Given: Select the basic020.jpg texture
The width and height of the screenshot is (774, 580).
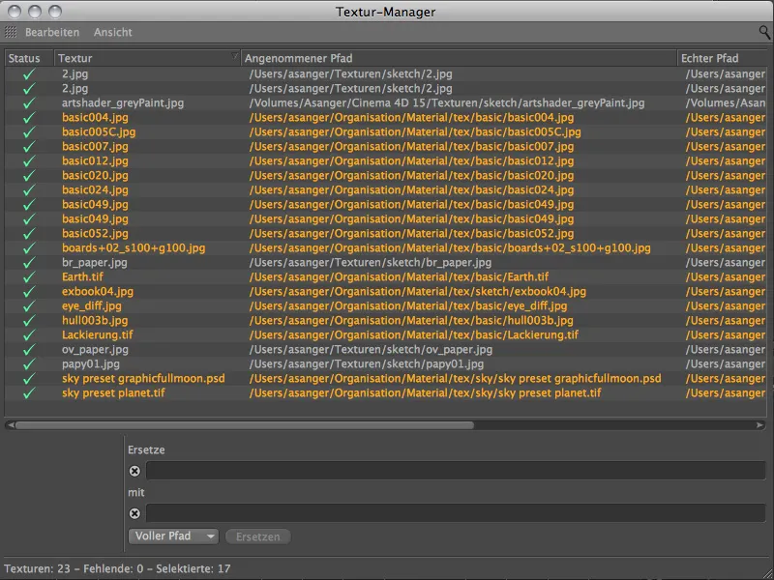Looking at the screenshot, I should click(x=95, y=175).
